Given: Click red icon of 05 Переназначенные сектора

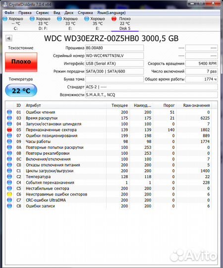Looking at the screenshot, I should tap(9, 130).
